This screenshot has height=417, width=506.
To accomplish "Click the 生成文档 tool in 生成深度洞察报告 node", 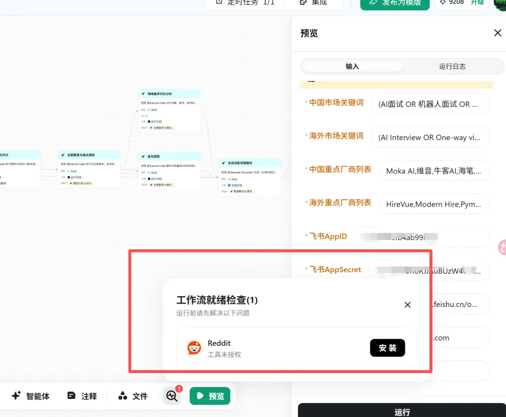I will click(x=235, y=185).
